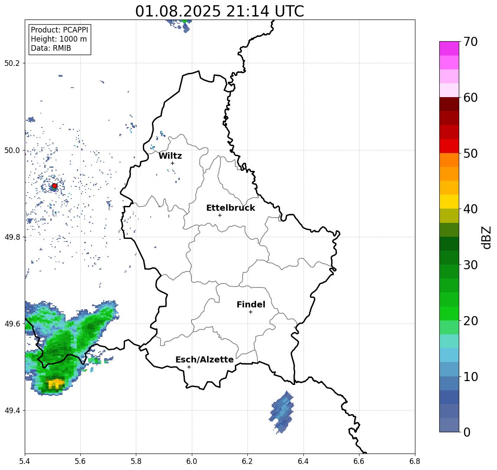Viewport: 497px width, 470px height.
Task: Click the Wiltz station label
Action: coord(170,156)
